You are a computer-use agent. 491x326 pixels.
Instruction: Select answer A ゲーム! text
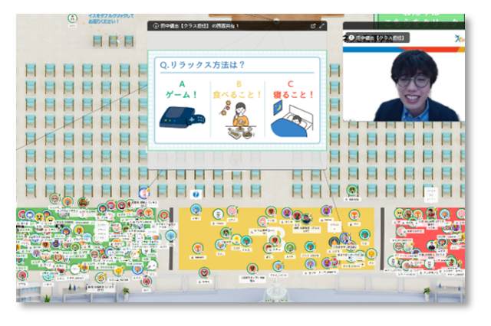181,93
